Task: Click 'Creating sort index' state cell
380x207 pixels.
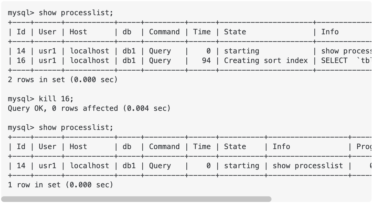Action: pos(266,60)
